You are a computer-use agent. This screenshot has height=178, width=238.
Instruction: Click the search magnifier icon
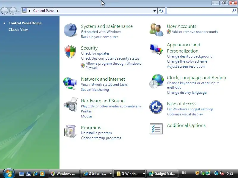pyautogui.click(x=234, y=11)
